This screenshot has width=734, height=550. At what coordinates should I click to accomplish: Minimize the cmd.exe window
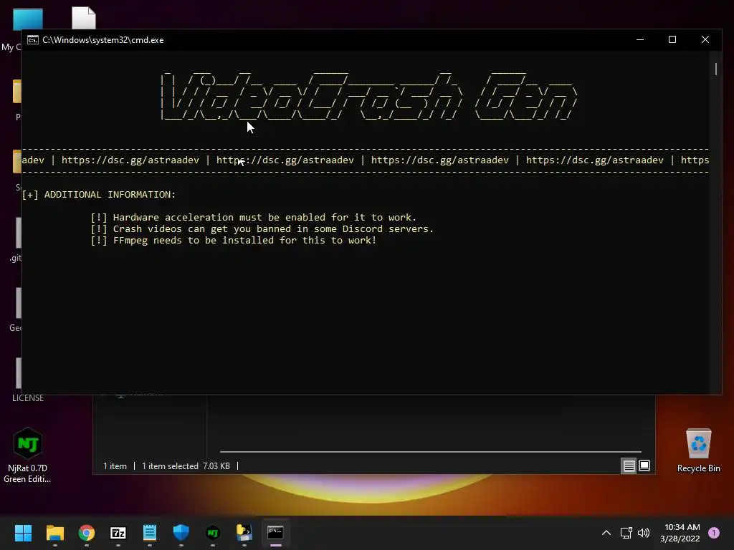pyautogui.click(x=640, y=40)
